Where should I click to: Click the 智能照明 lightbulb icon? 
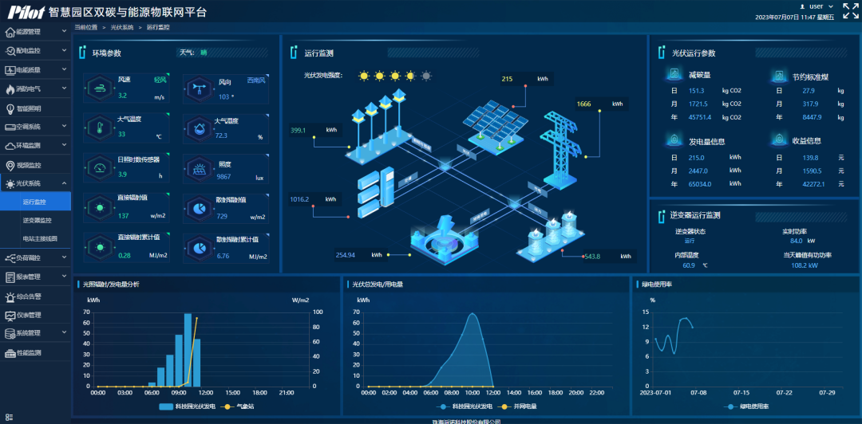click(10, 108)
